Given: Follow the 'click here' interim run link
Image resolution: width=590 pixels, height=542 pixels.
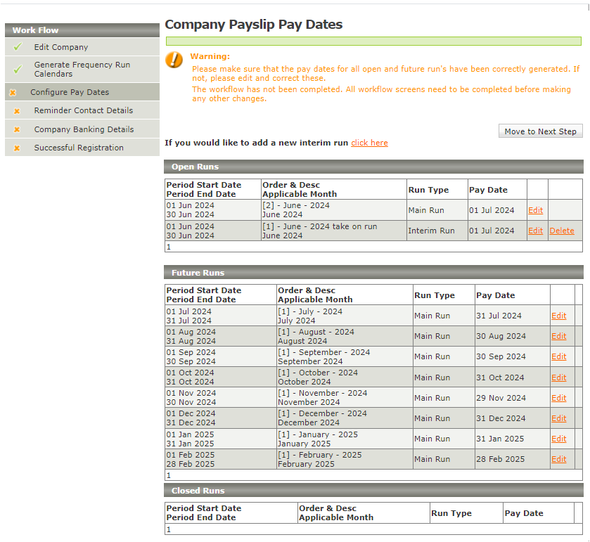Looking at the screenshot, I should click(x=369, y=143).
